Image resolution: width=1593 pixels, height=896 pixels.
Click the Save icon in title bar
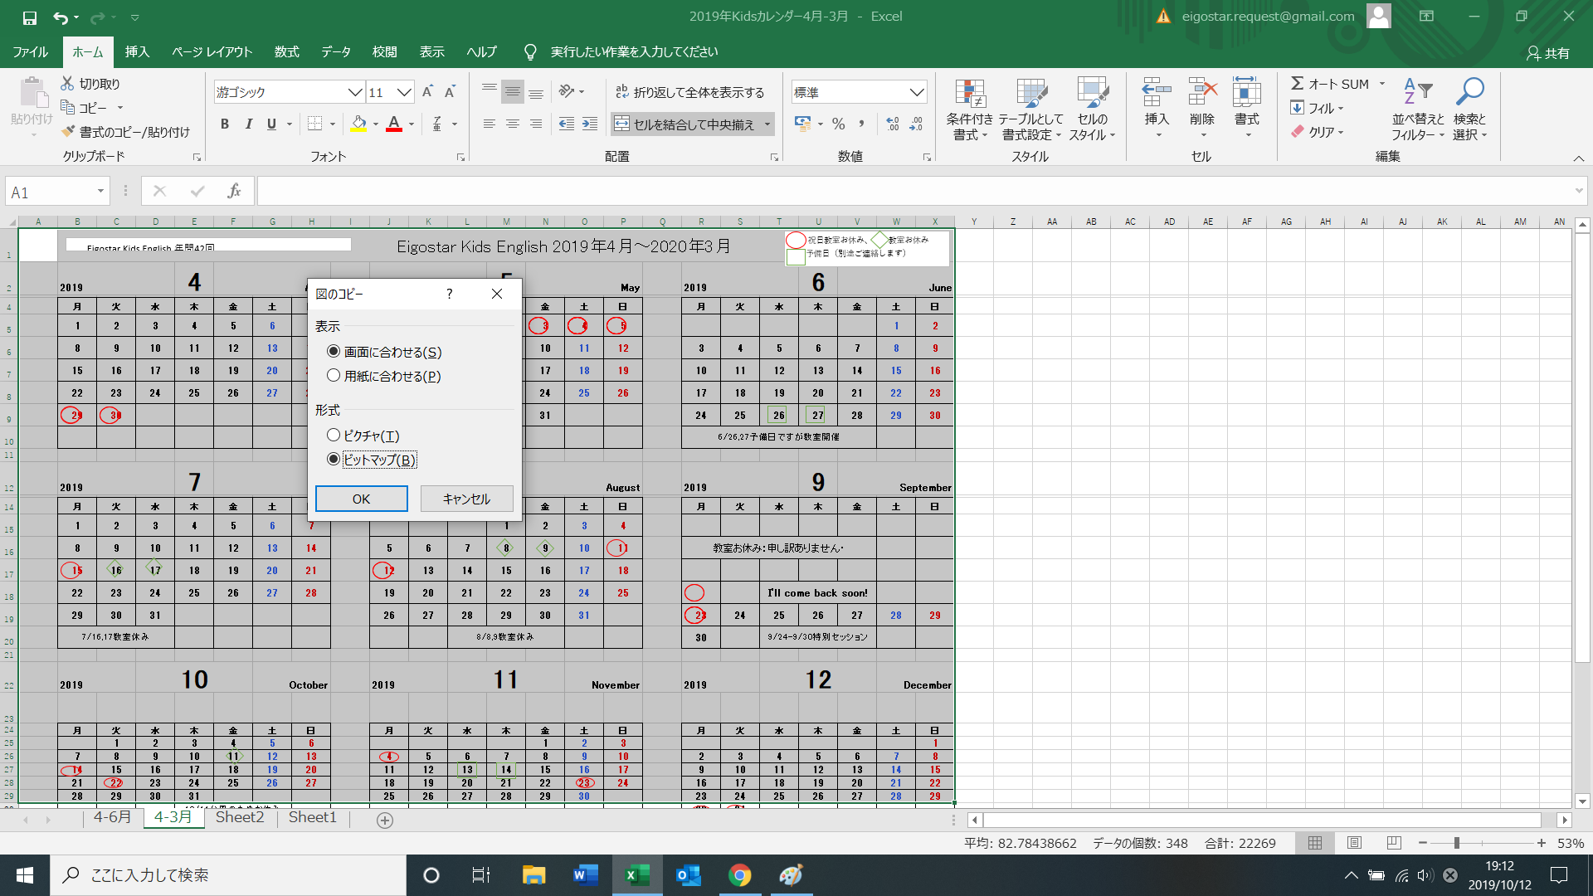click(30, 17)
